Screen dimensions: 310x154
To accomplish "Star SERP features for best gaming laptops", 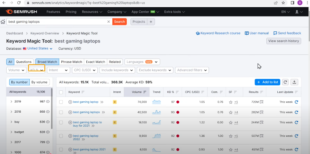I will (231, 112).
